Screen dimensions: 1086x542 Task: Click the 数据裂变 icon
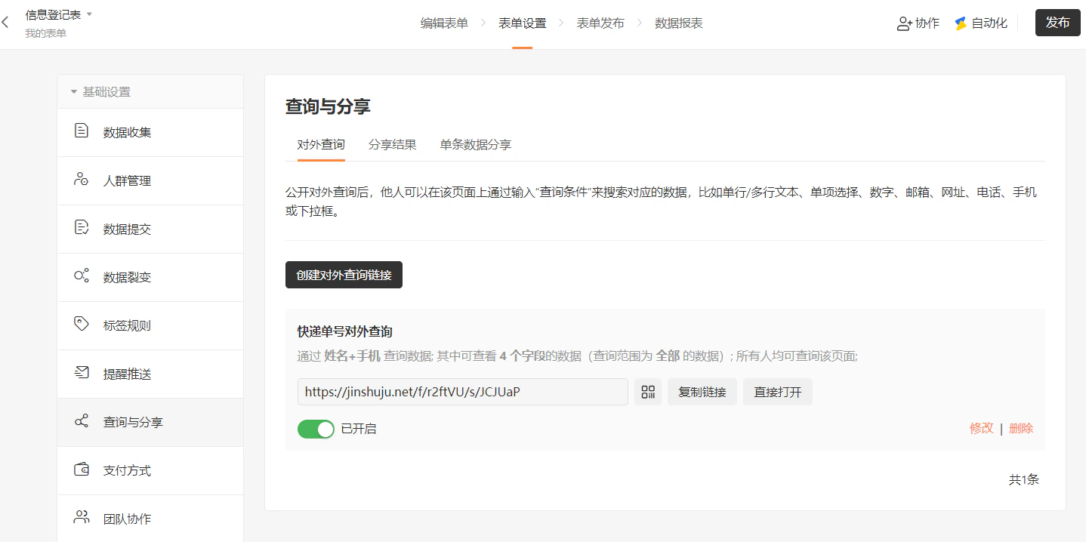point(82,276)
